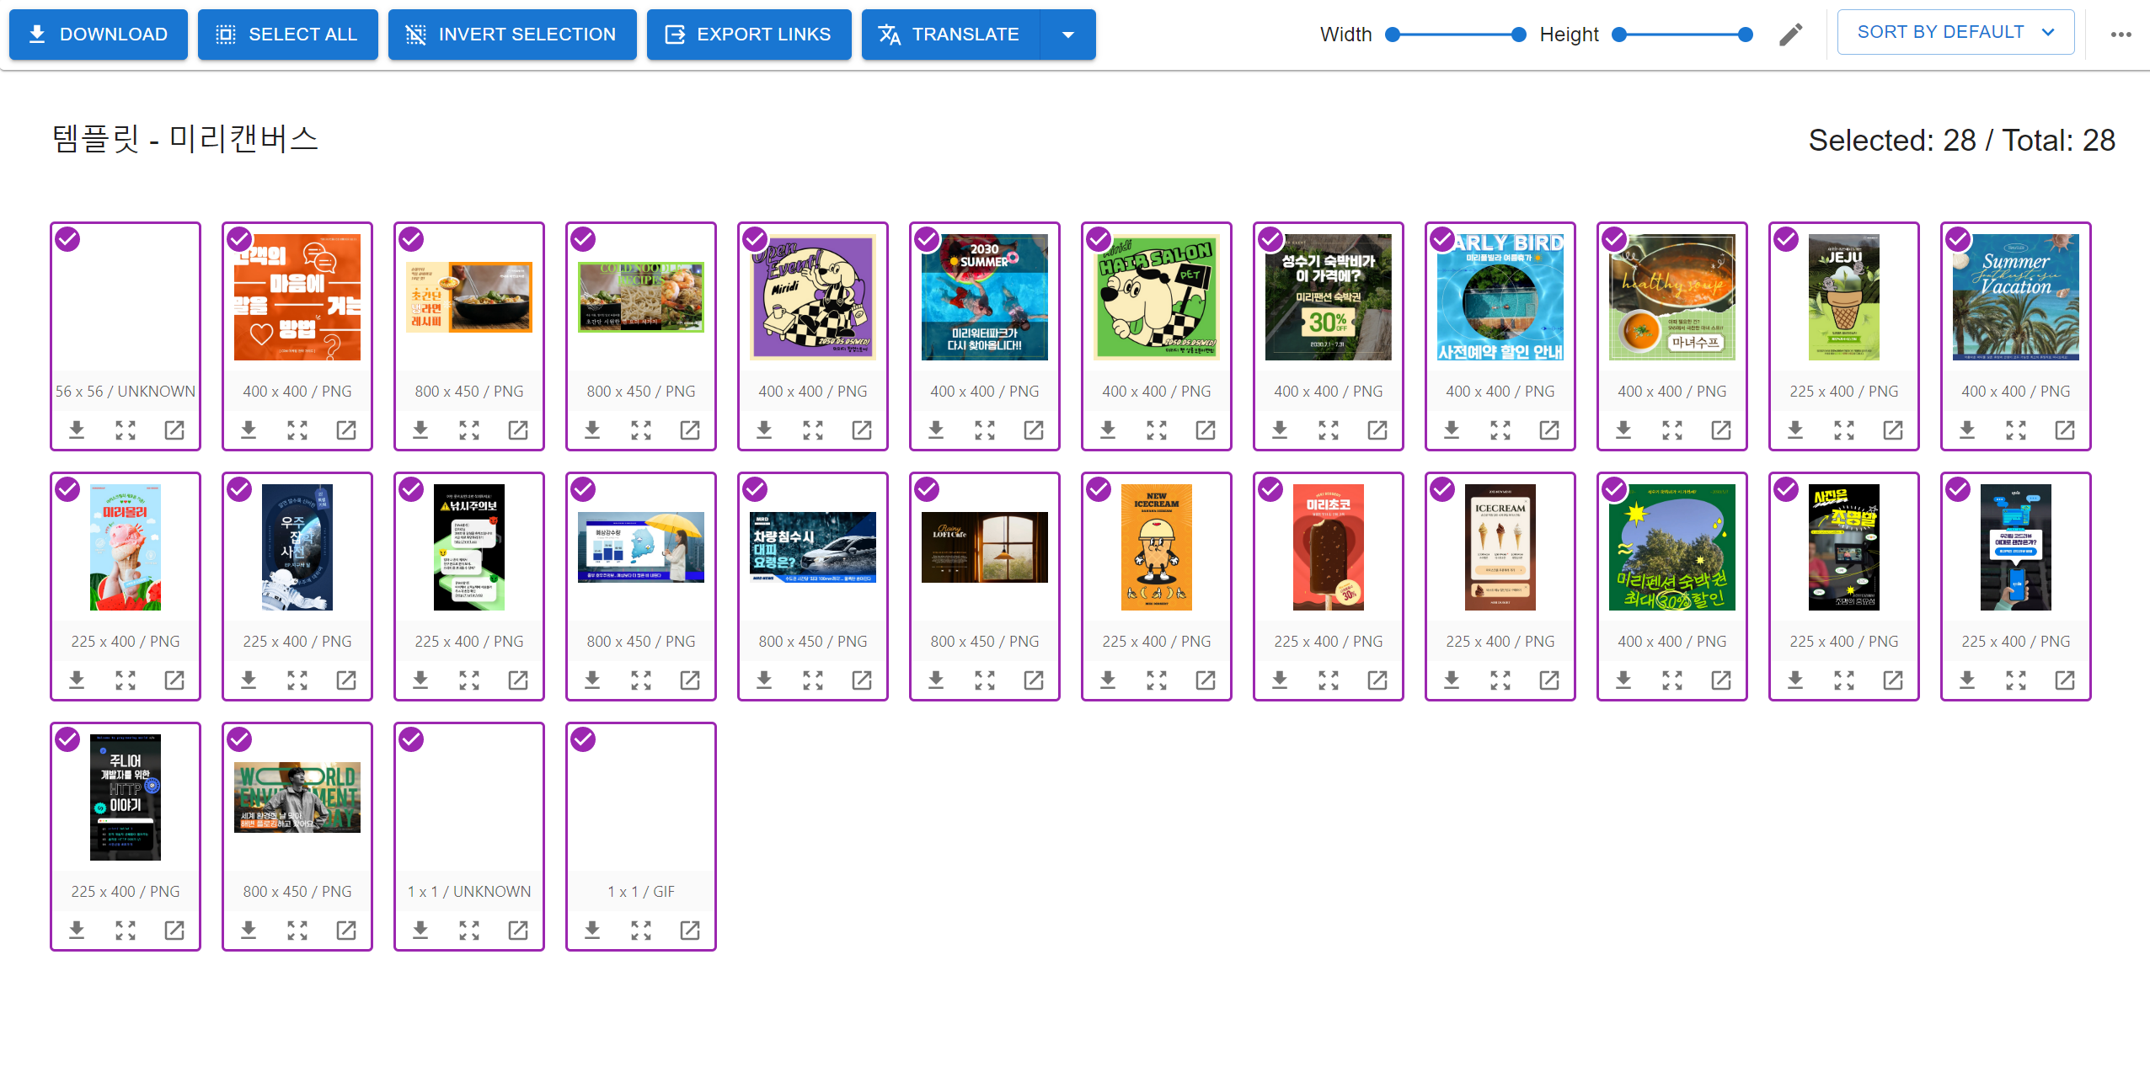Open the JEJU image in a new tab
2150x1088 pixels.
pyautogui.click(x=1893, y=430)
